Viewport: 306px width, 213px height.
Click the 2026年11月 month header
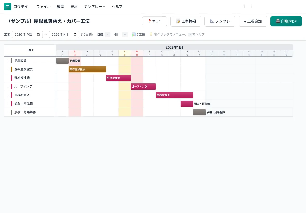click(174, 48)
